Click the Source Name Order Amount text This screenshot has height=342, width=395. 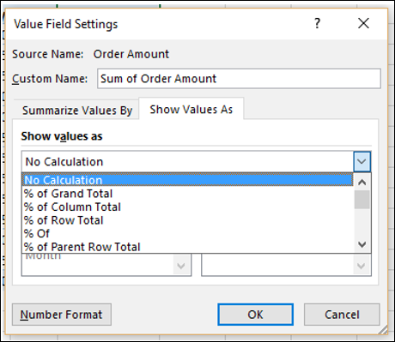pos(131,54)
